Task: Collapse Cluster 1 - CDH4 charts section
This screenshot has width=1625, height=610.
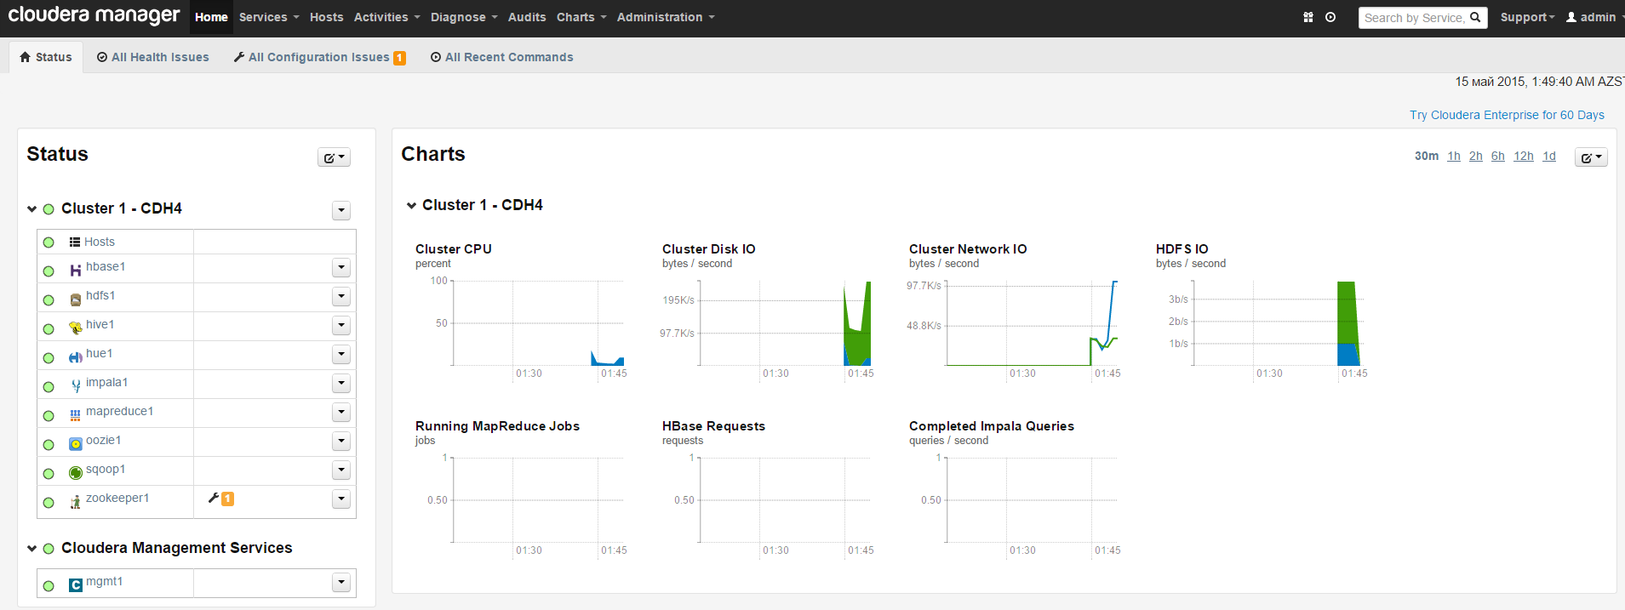Action: pyautogui.click(x=411, y=206)
